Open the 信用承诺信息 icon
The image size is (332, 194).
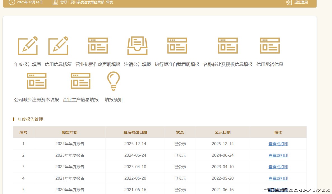tap(270, 46)
